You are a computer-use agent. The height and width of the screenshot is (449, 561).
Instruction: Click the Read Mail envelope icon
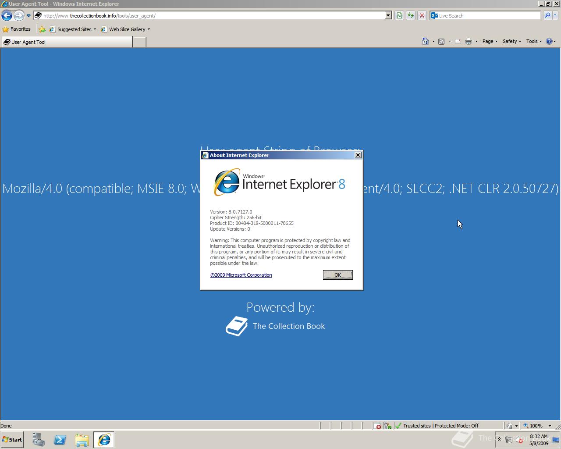point(458,41)
